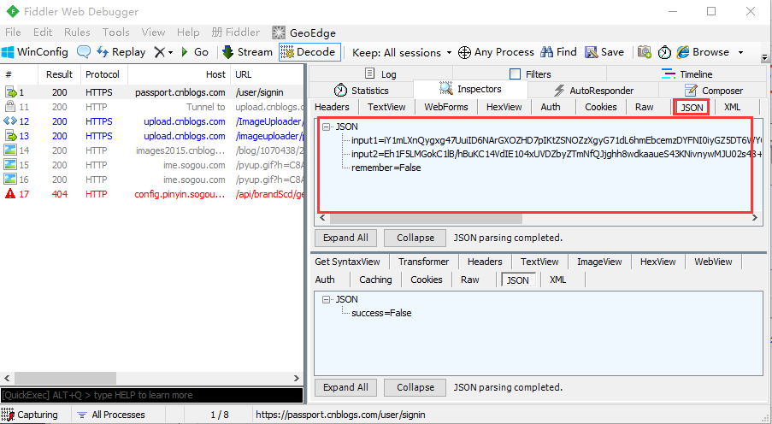Toggle Capturing in the status bar

(x=30, y=415)
